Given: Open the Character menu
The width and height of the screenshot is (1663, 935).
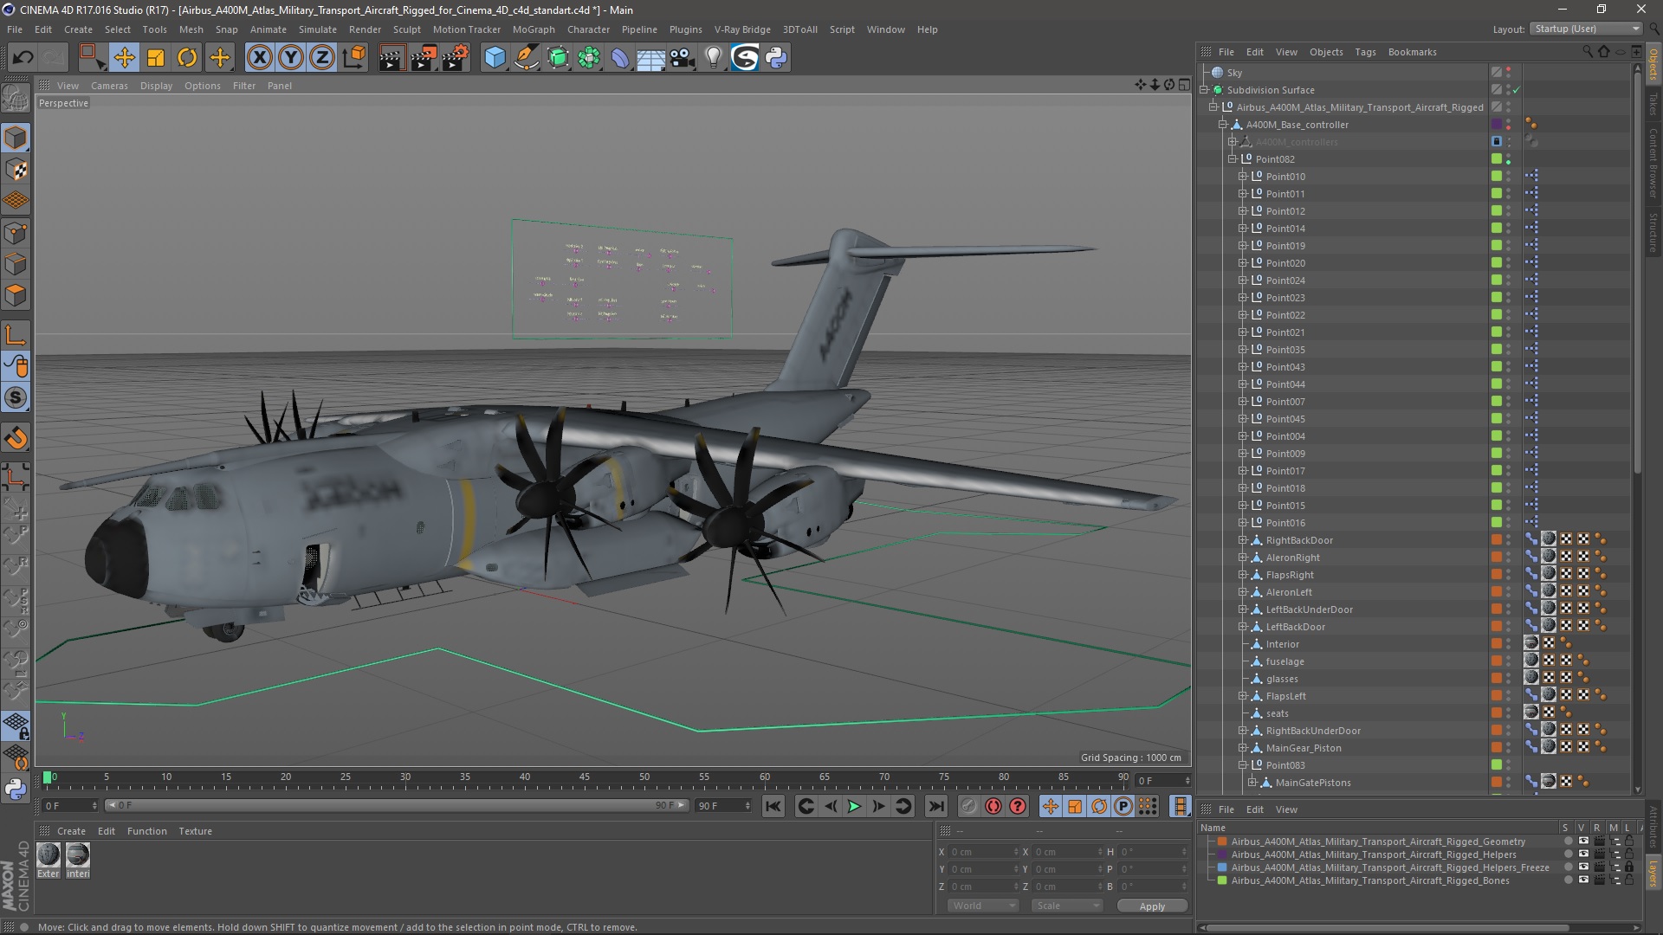Looking at the screenshot, I should [588, 29].
